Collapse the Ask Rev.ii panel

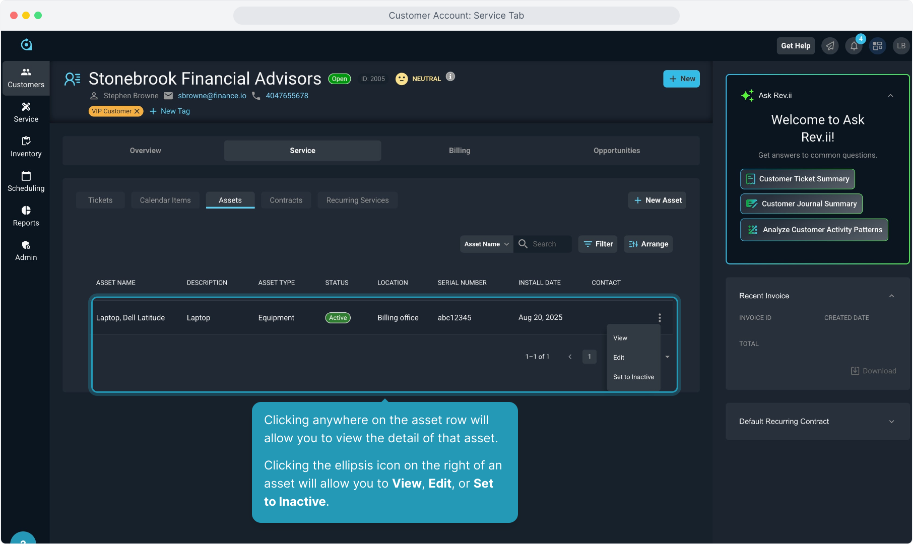click(890, 96)
